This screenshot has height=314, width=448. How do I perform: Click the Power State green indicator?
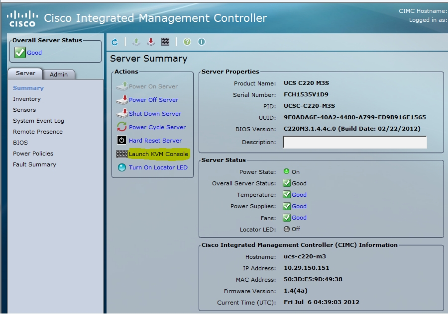click(x=286, y=171)
